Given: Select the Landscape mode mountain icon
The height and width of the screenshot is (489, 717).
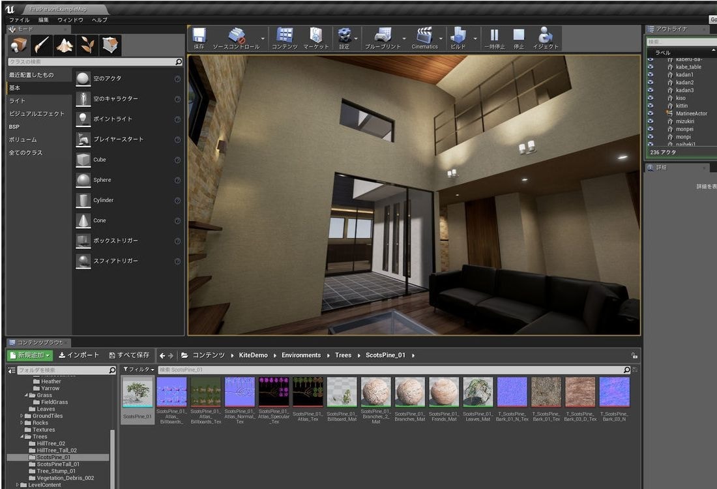Looking at the screenshot, I should click(64, 45).
